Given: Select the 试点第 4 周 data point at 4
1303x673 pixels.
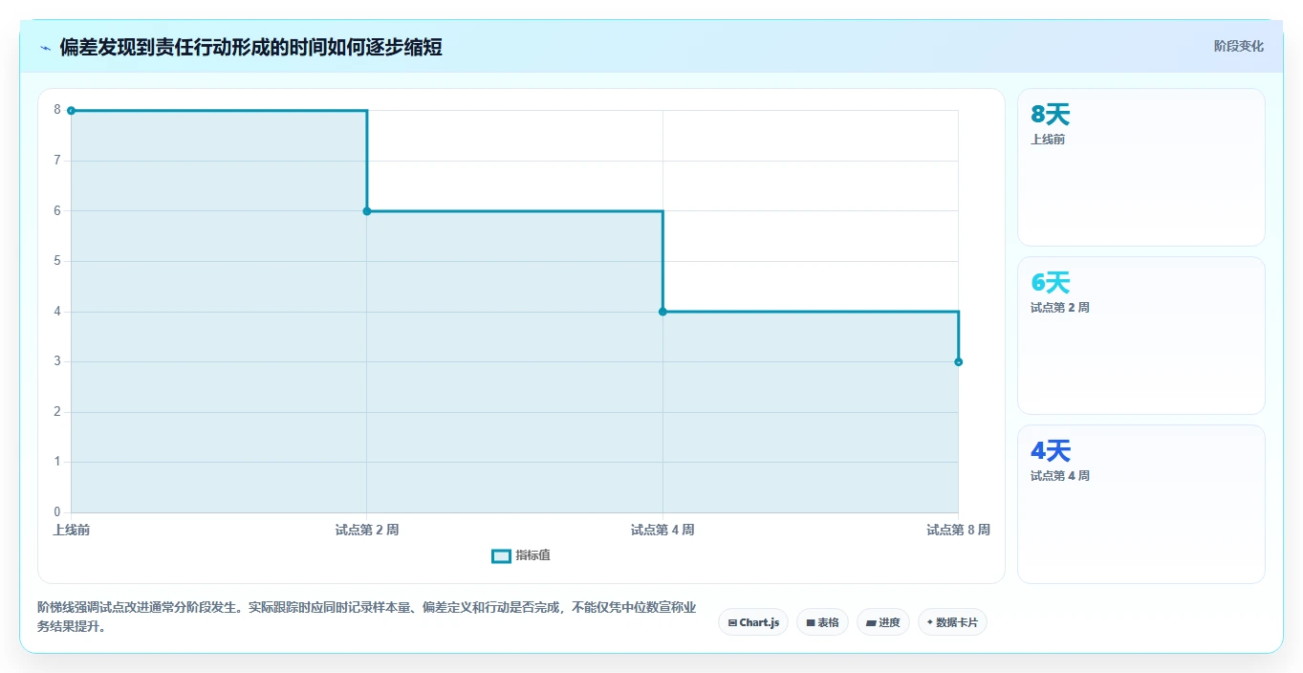Looking at the screenshot, I should pos(662,312).
